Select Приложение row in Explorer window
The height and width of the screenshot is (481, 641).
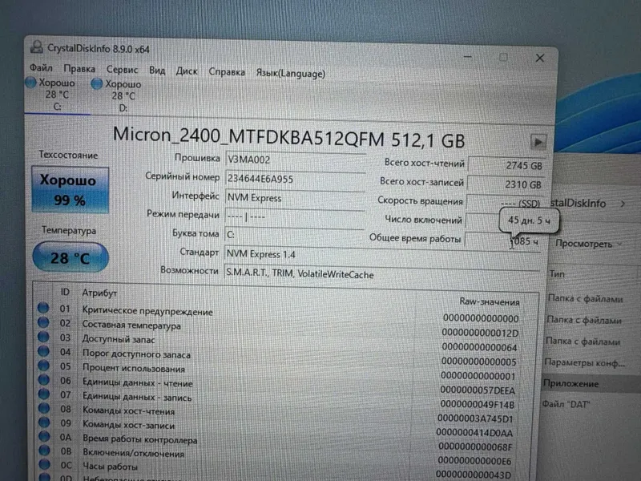pyautogui.click(x=591, y=384)
